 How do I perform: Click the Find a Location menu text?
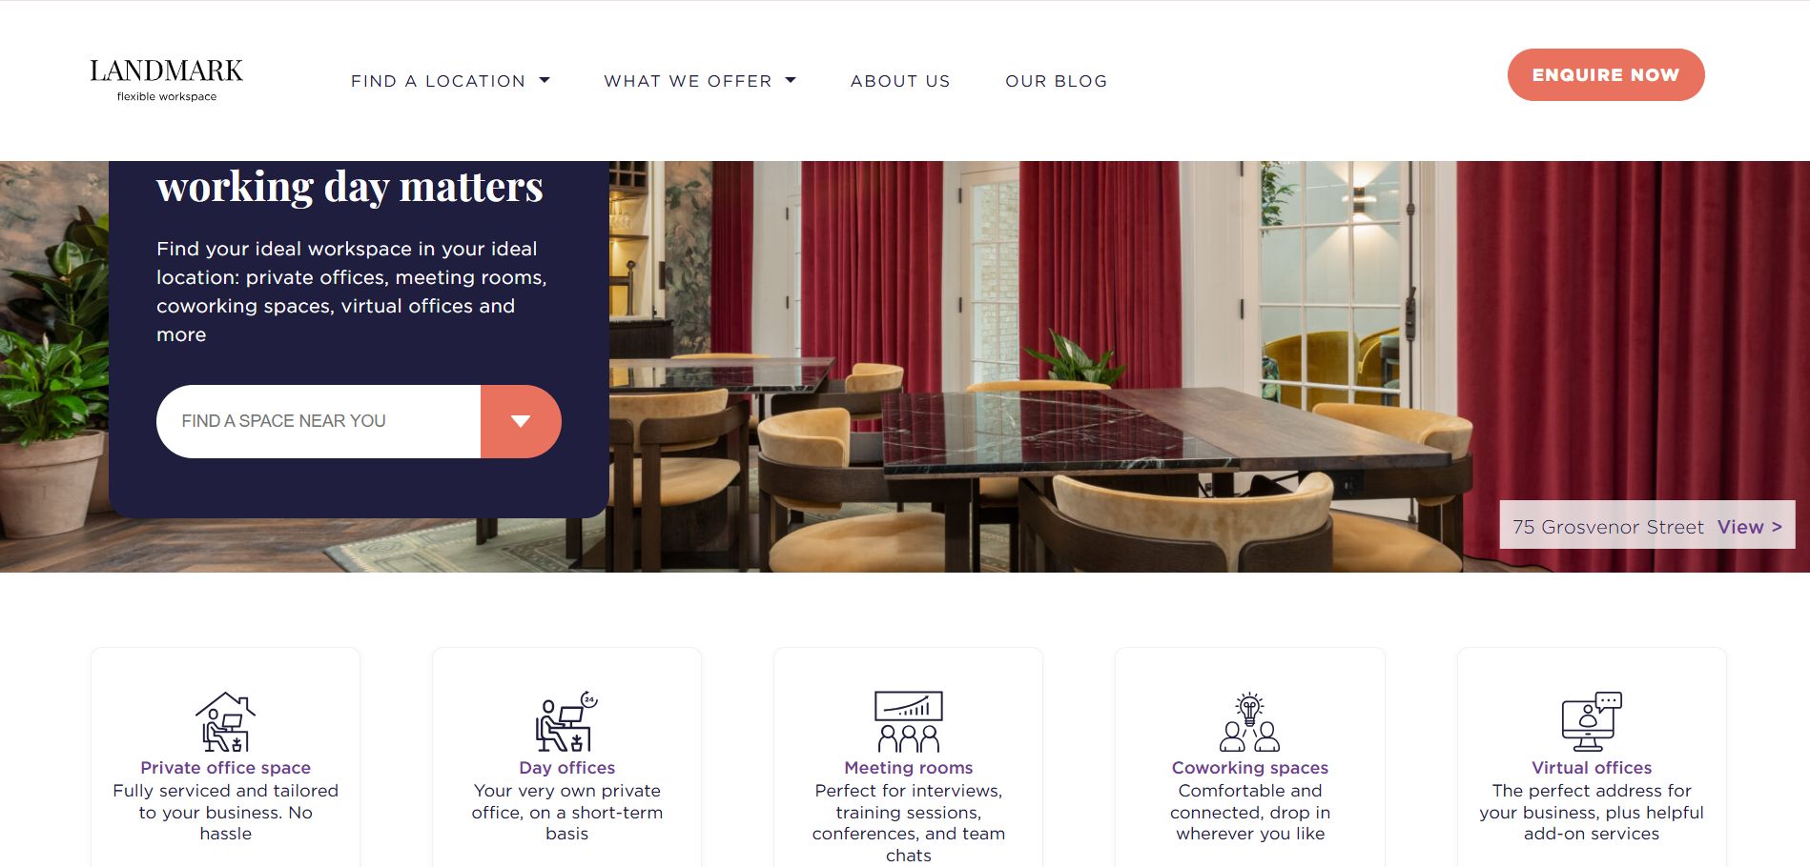tap(438, 81)
